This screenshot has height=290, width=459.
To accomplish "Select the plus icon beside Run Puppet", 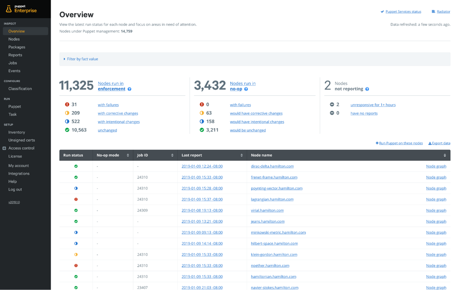I will click(377, 143).
